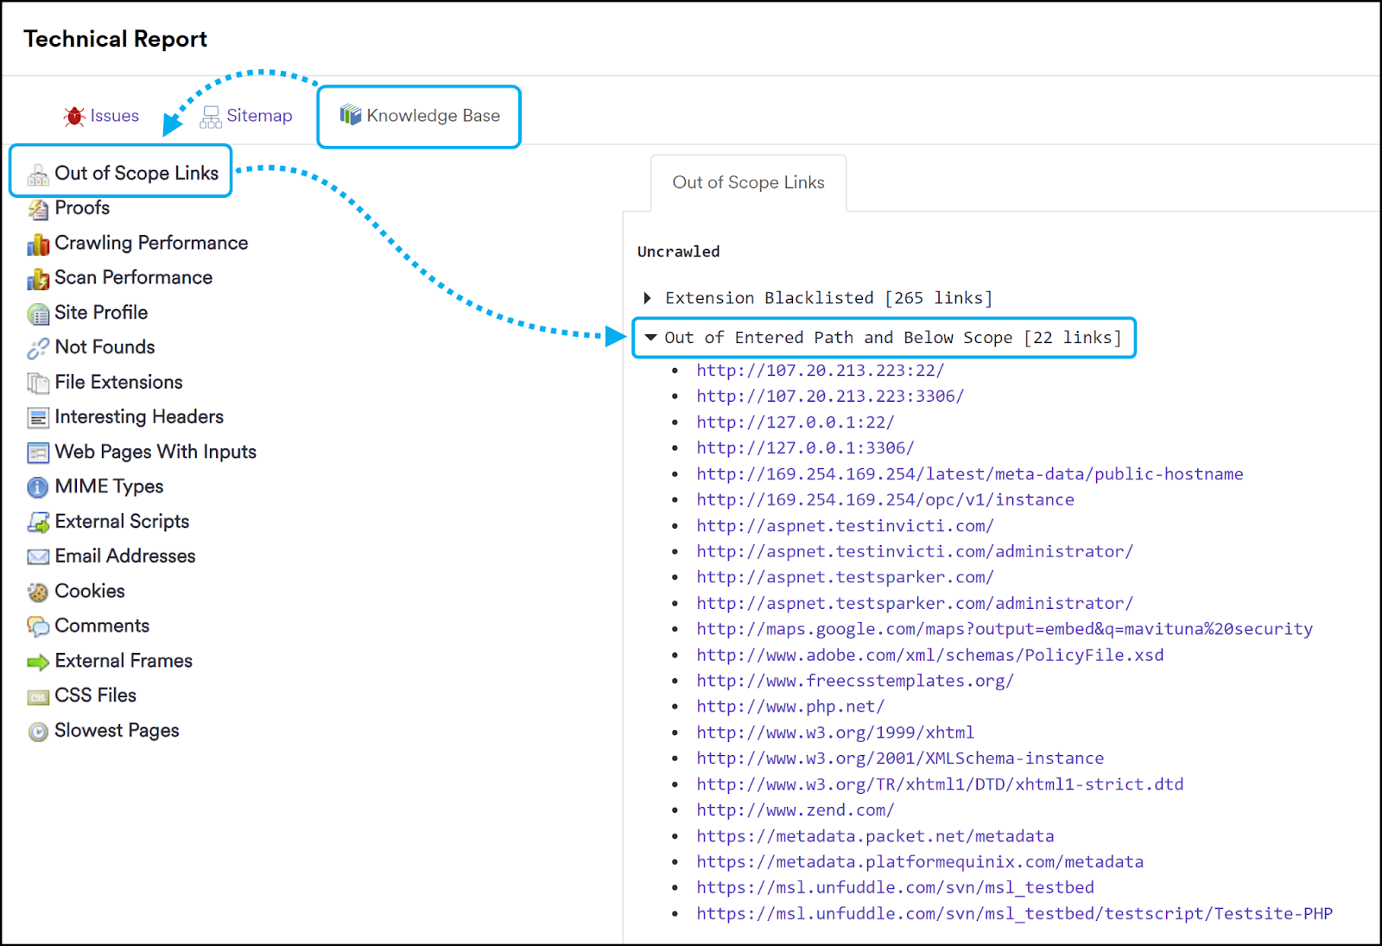Click the Knowledge Base books icon
Image resolution: width=1382 pixels, height=946 pixels.
click(x=351, y=115)
